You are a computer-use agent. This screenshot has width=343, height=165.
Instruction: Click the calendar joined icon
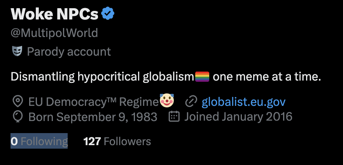(x=174, y=116)
